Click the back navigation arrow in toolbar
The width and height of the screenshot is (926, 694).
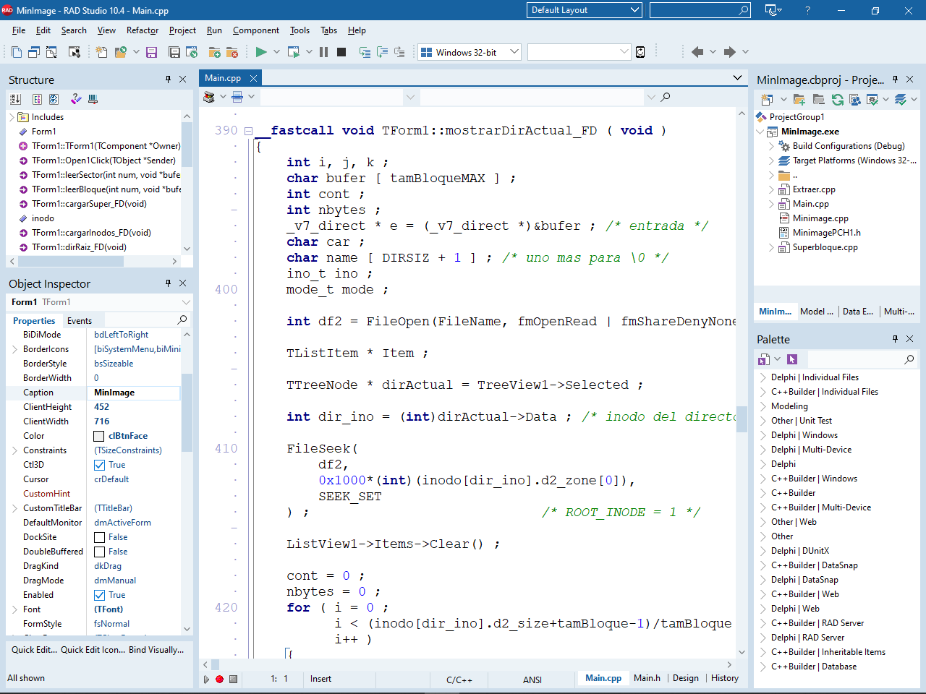pos(697,52)
